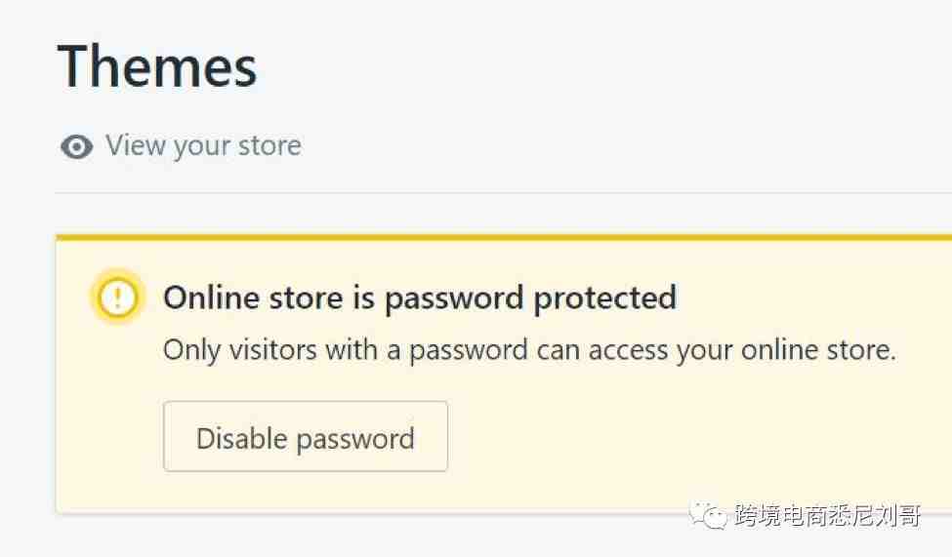Click the yellow top border of the banner

coord(504,237)
